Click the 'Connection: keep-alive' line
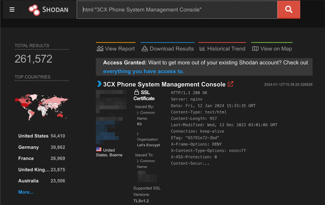 tap(197, 131)
